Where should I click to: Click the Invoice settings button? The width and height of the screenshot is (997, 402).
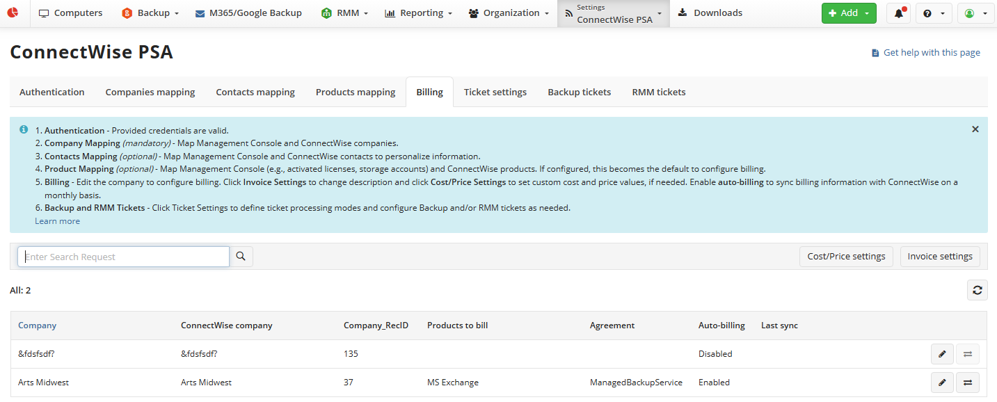tap(940, 257)
